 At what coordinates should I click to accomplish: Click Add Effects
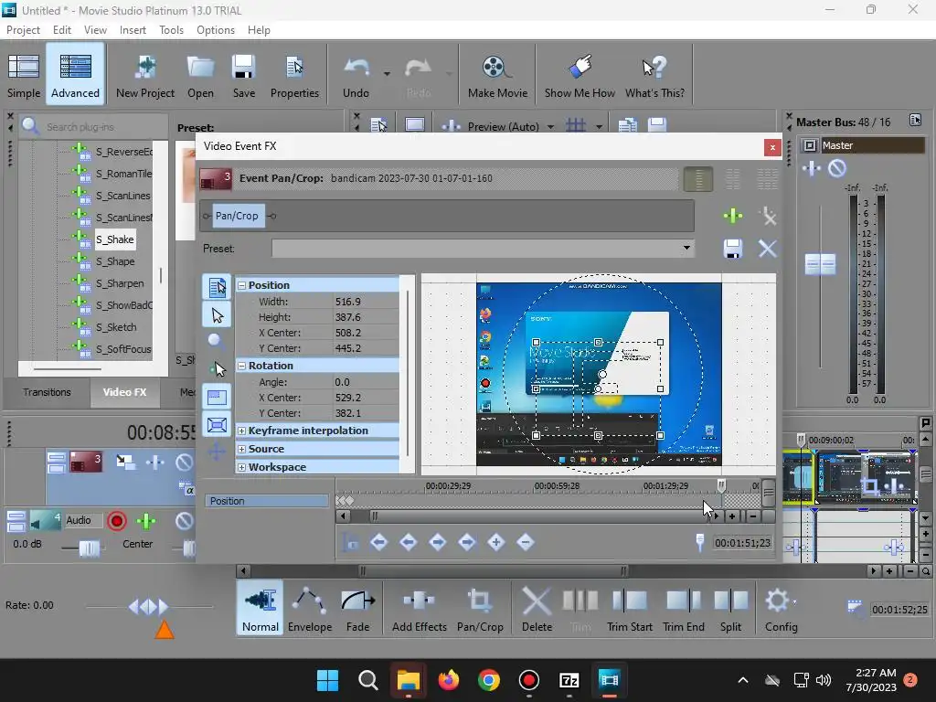coord(419,609)
